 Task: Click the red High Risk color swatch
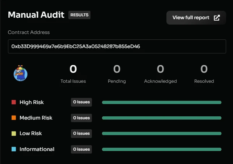pyautogui.click(x=14, y=102)
